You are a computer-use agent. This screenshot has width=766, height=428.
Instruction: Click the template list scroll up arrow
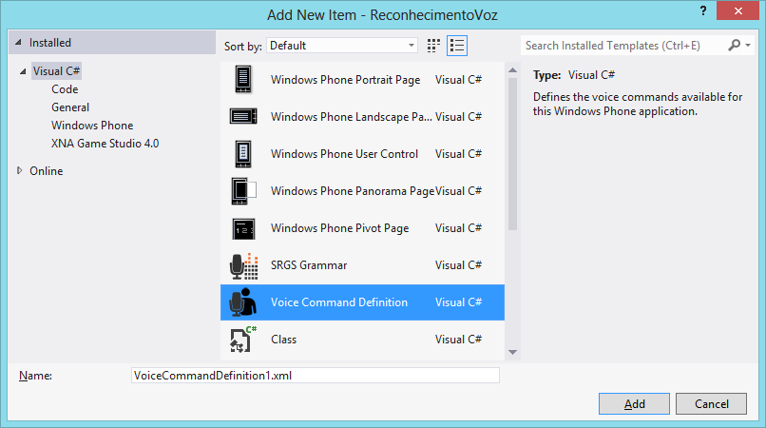click(x=512, y=70)
